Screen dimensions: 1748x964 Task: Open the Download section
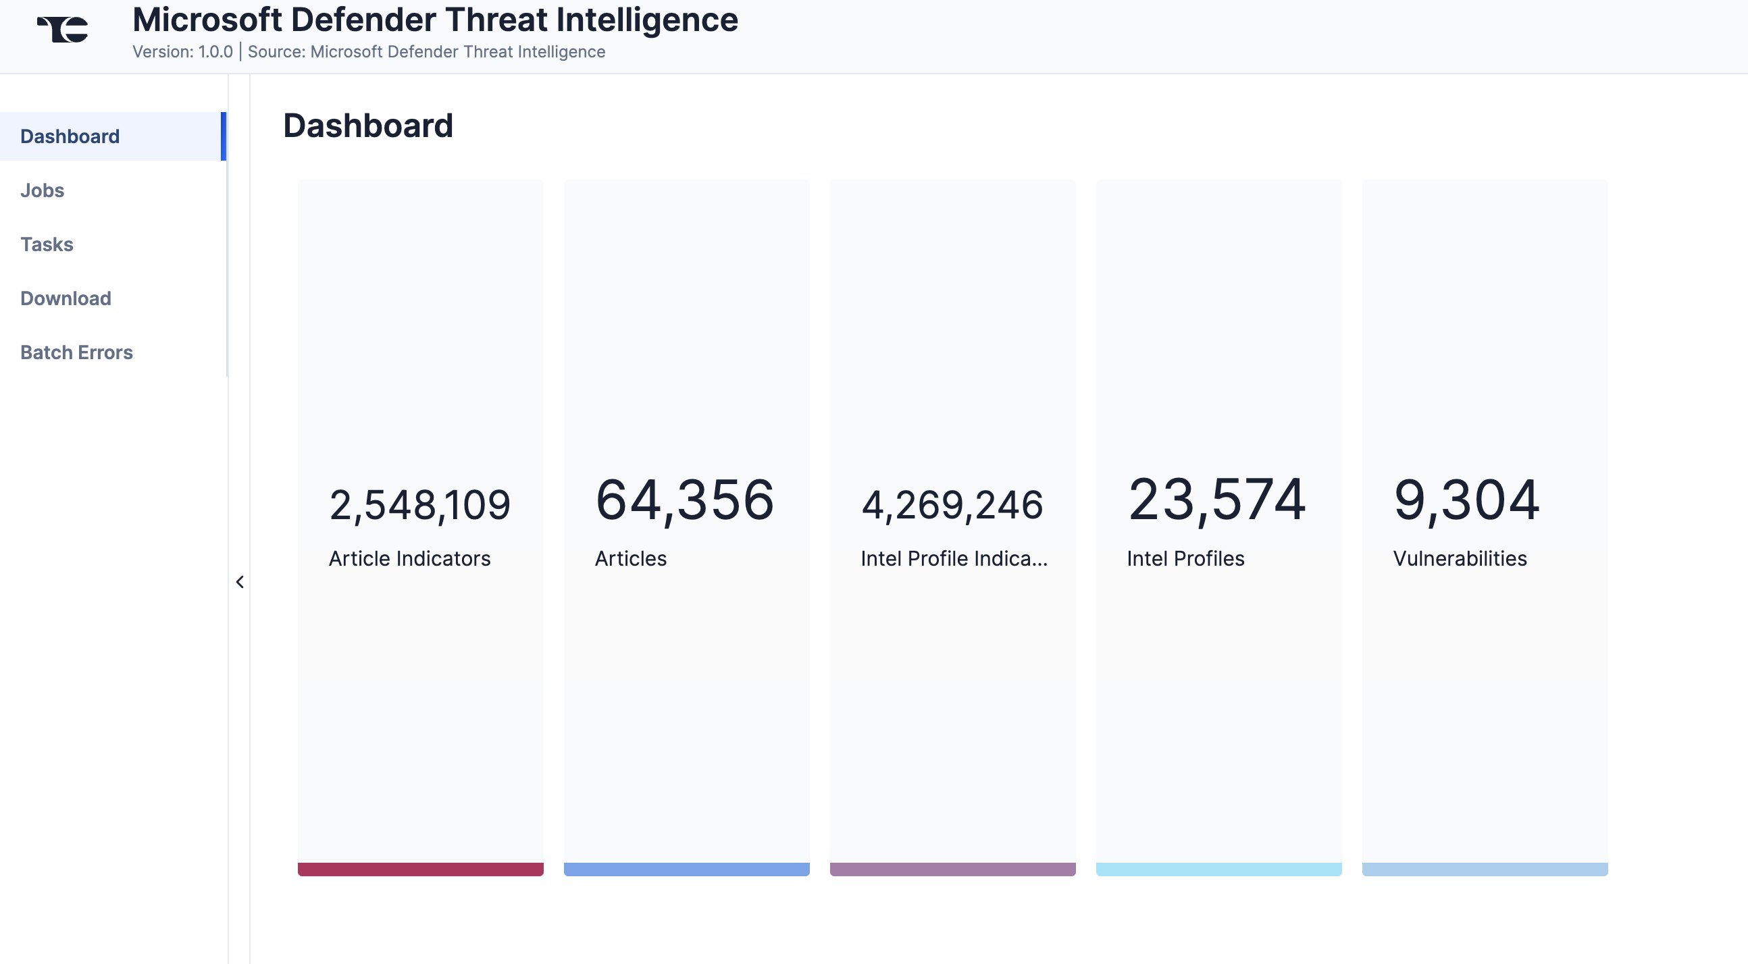click(x=65, y=298)
